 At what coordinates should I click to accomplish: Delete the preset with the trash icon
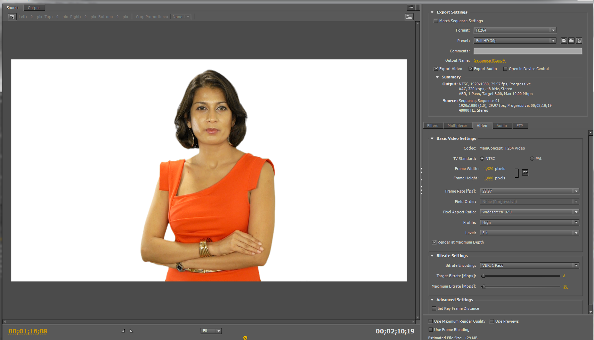tap(579, 41)
